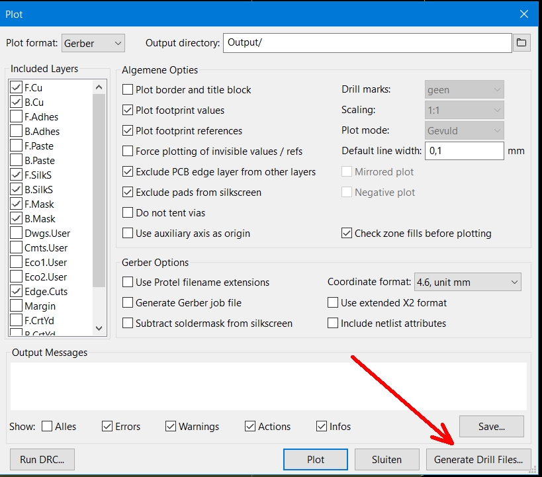Open the Coordinate format dropdown
Image resolution: width=542 pixels, height=477 pixels.
[467, 282]
